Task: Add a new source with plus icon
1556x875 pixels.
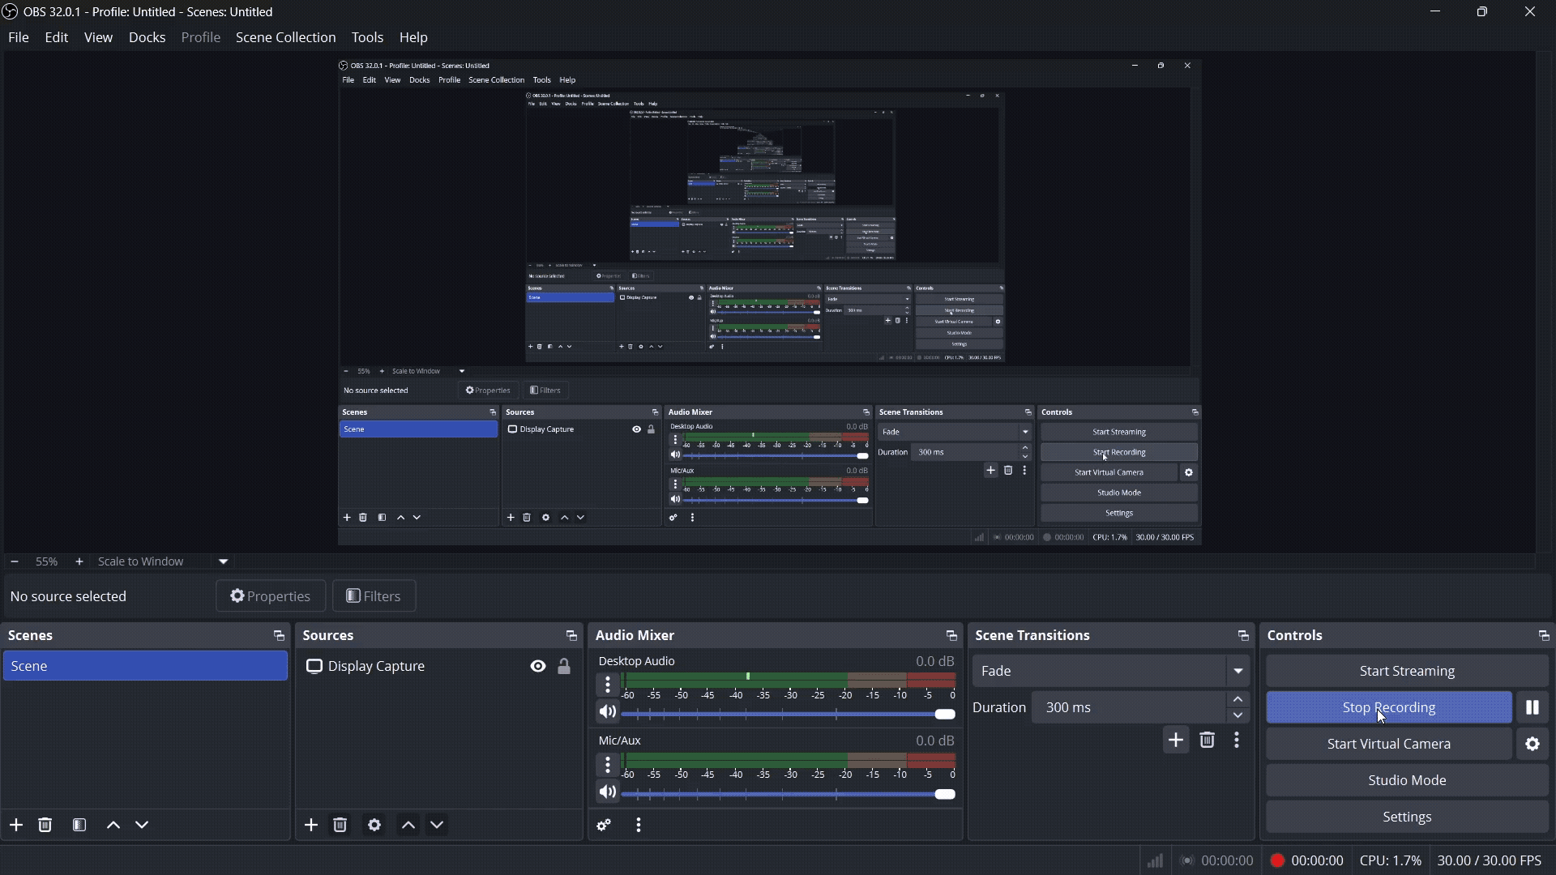Action: [311, 826]
